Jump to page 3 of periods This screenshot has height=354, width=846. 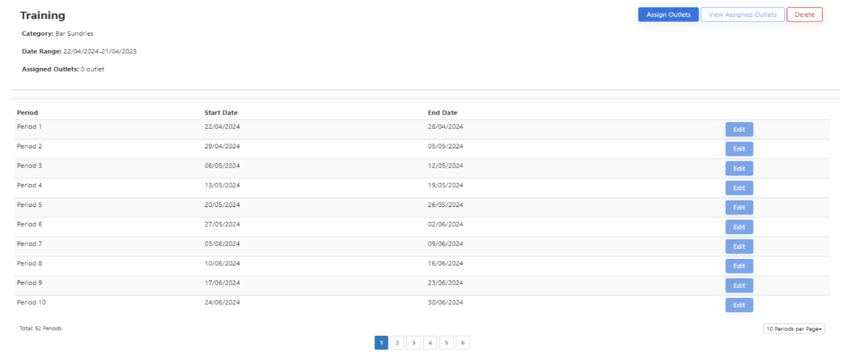pyautogui.click(x=414, y=343)
